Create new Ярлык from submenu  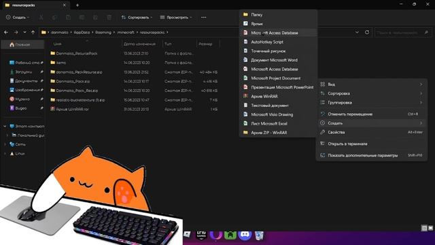coord(278,24)
